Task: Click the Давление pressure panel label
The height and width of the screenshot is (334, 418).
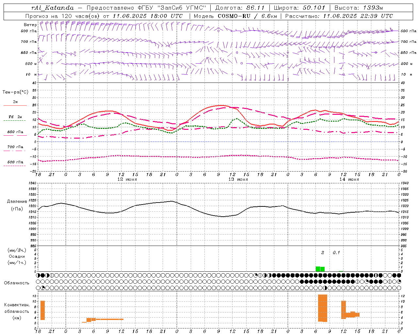Action: click(17, 202)
